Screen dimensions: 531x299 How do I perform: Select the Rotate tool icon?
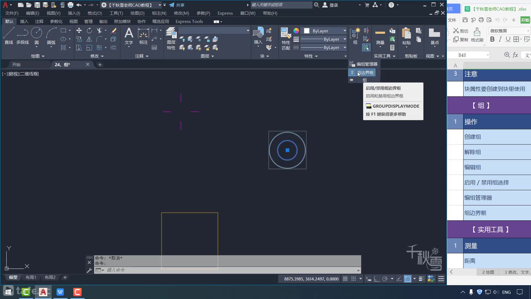(x=89, y=30)
